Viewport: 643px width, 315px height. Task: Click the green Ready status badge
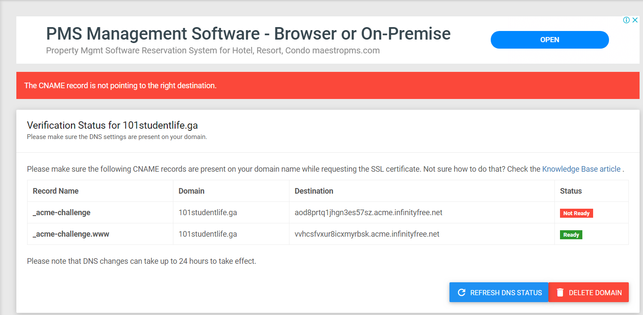tap(571, 235)
